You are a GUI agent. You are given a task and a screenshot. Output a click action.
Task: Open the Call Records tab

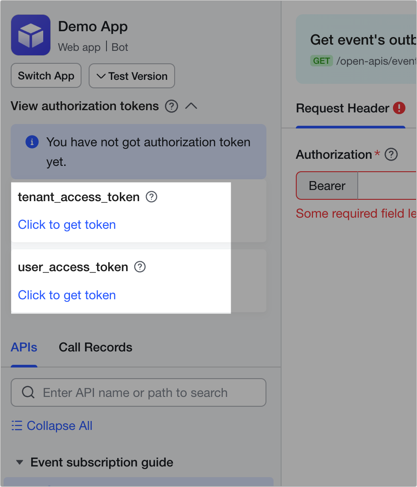95,347
